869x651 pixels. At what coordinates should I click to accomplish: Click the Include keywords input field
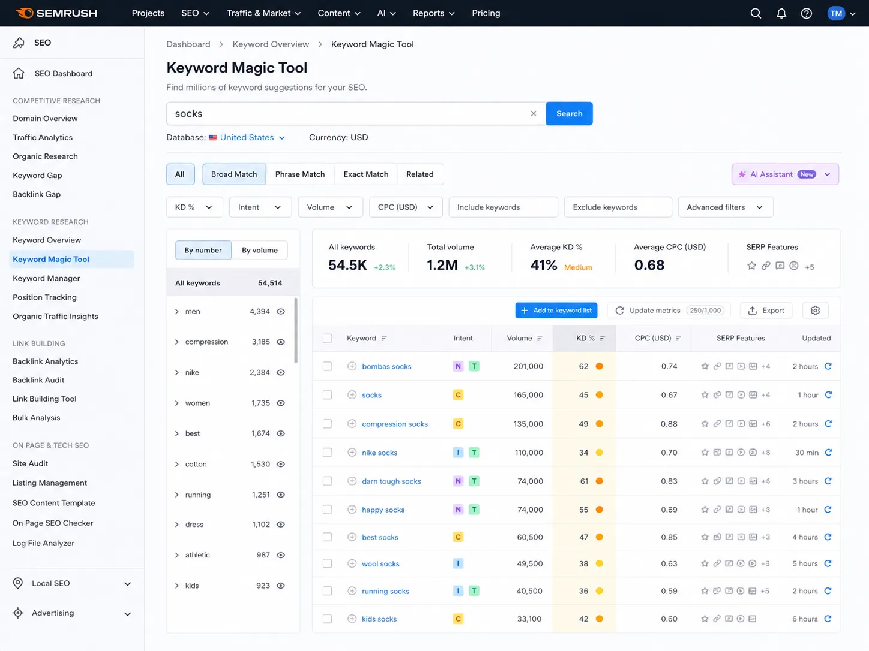[x=503, y=207]
